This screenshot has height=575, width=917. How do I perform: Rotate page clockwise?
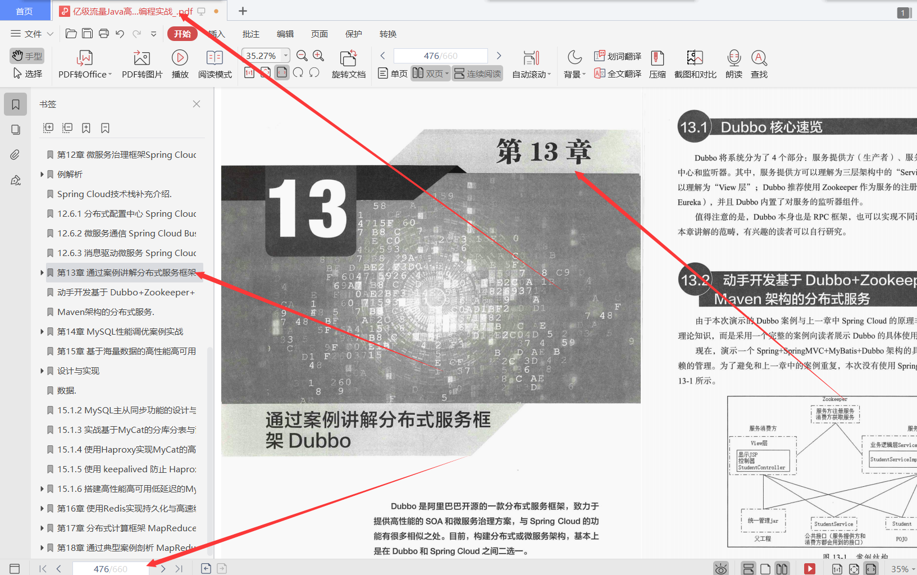click(298, 72)
